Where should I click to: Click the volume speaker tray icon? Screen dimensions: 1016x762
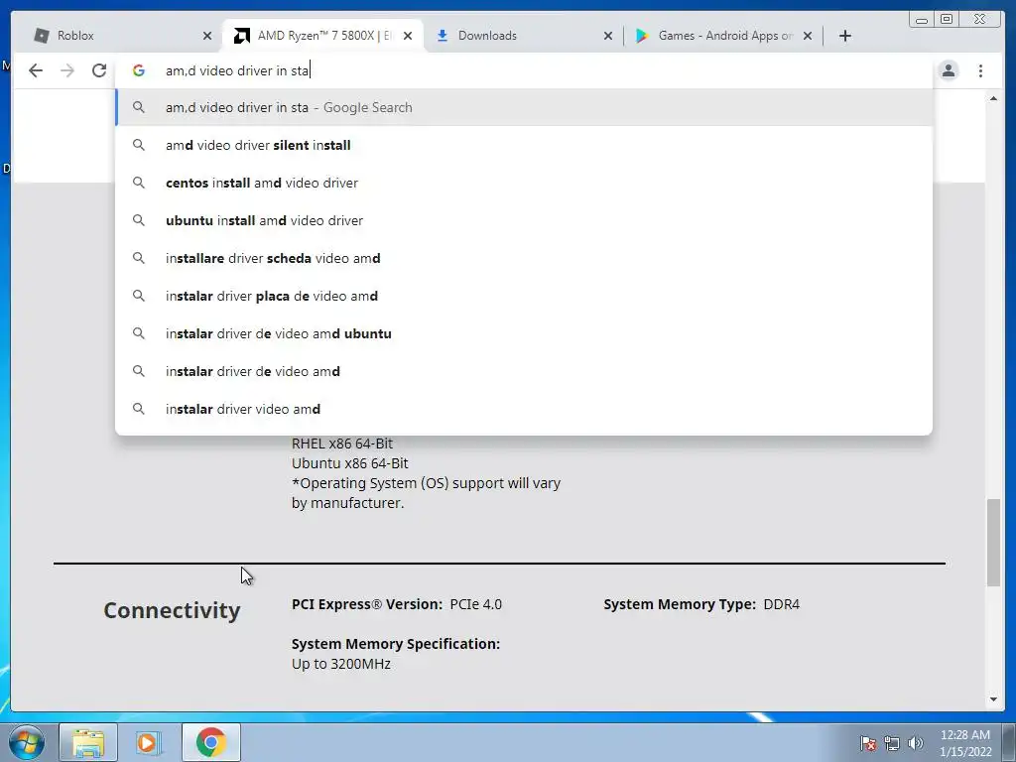point(916,743)
